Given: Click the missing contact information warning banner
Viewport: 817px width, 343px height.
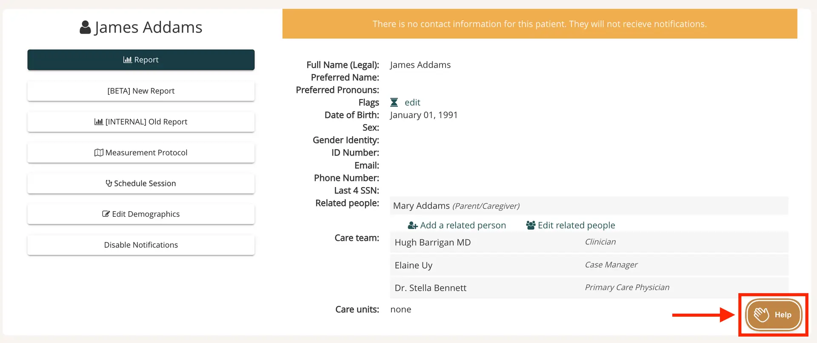Looking at the screenshot, I should (x=540, y=23).
